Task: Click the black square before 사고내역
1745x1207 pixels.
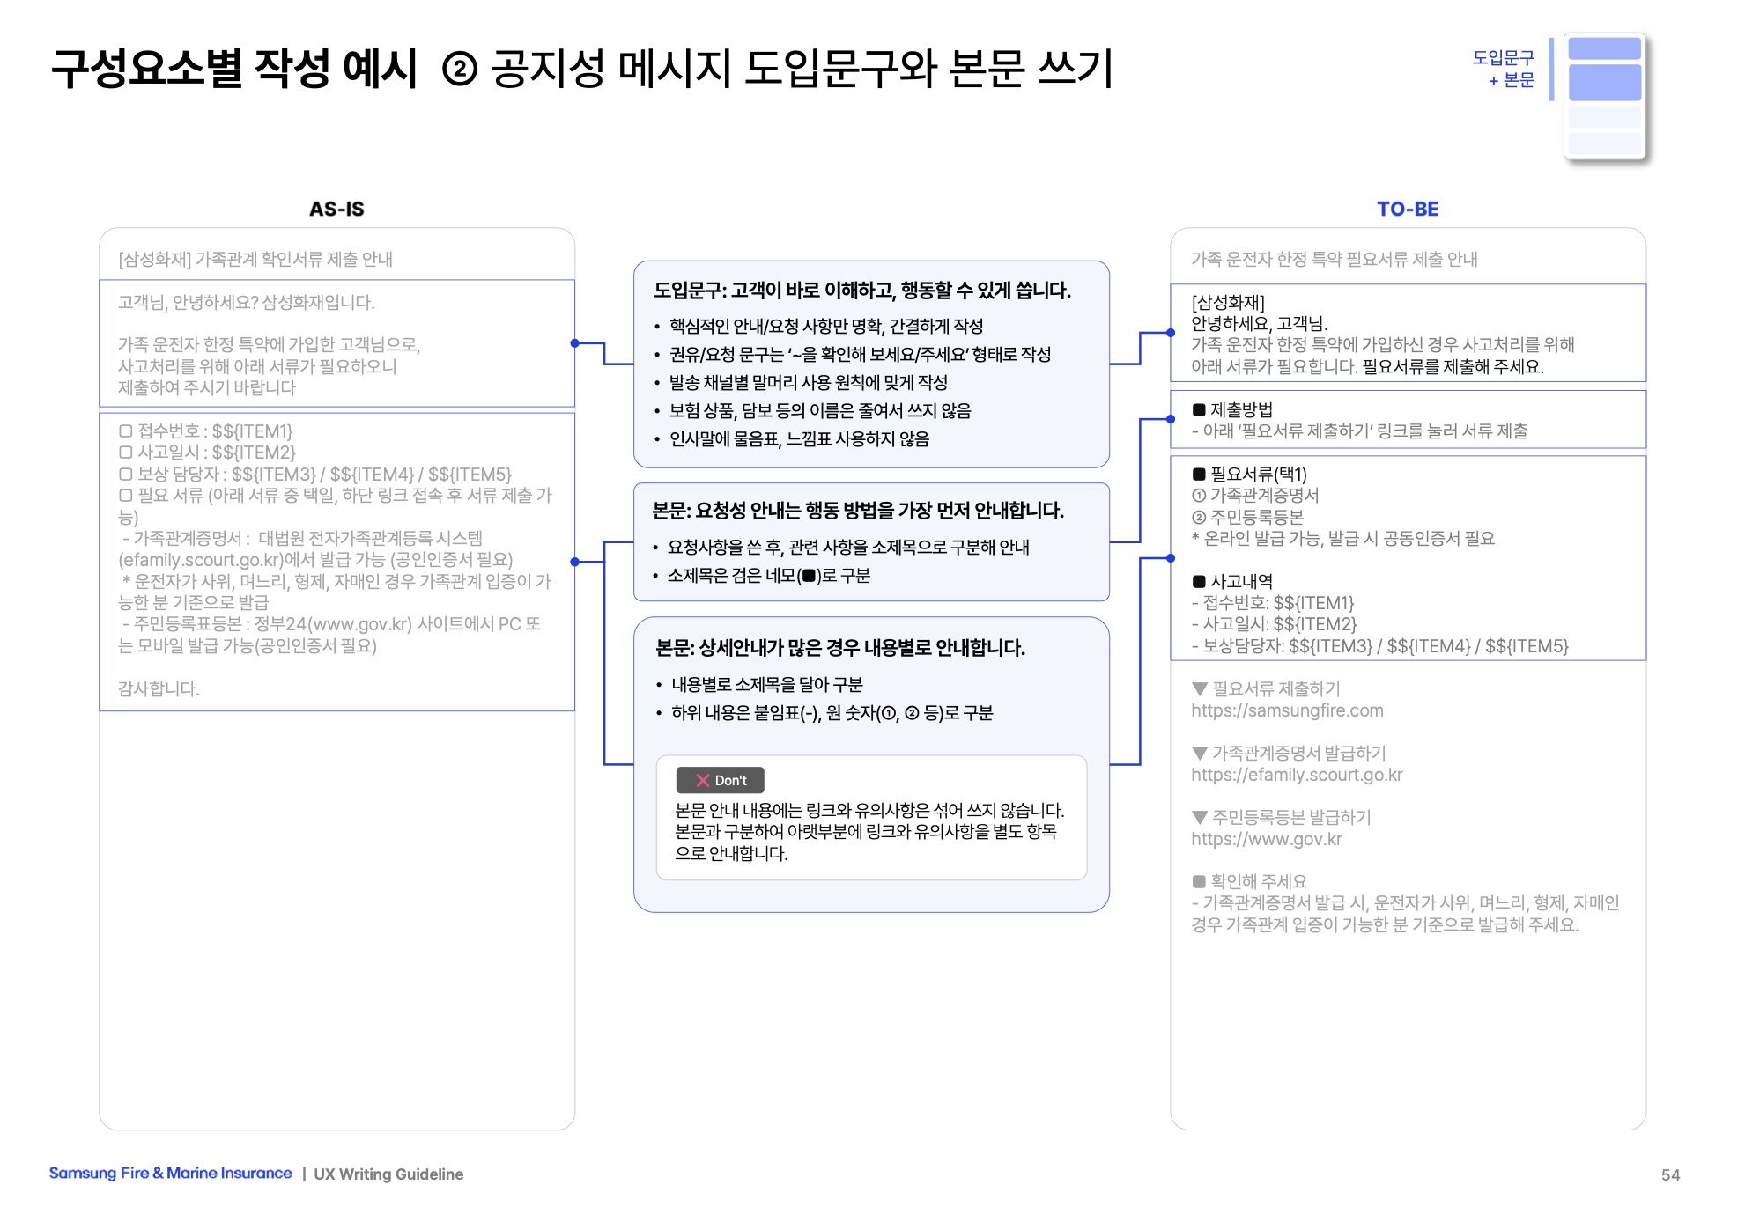Action: point(1198,581)
